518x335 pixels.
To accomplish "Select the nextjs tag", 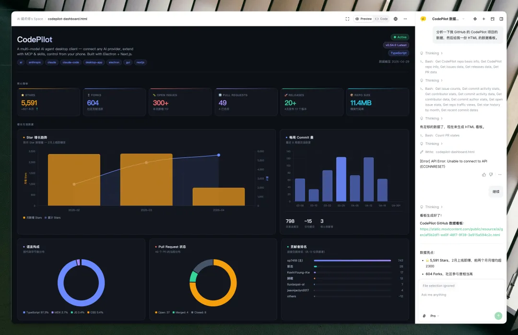I will pyautogui.click(x=140, y=62).
